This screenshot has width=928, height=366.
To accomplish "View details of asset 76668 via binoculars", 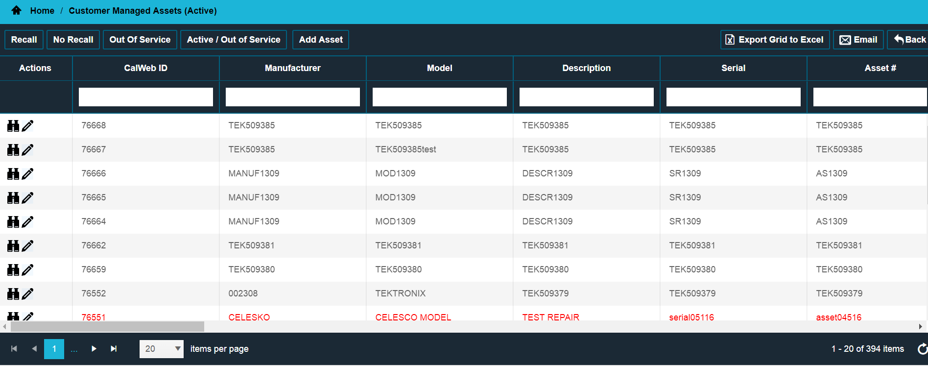I will click(x=13, y=126).
